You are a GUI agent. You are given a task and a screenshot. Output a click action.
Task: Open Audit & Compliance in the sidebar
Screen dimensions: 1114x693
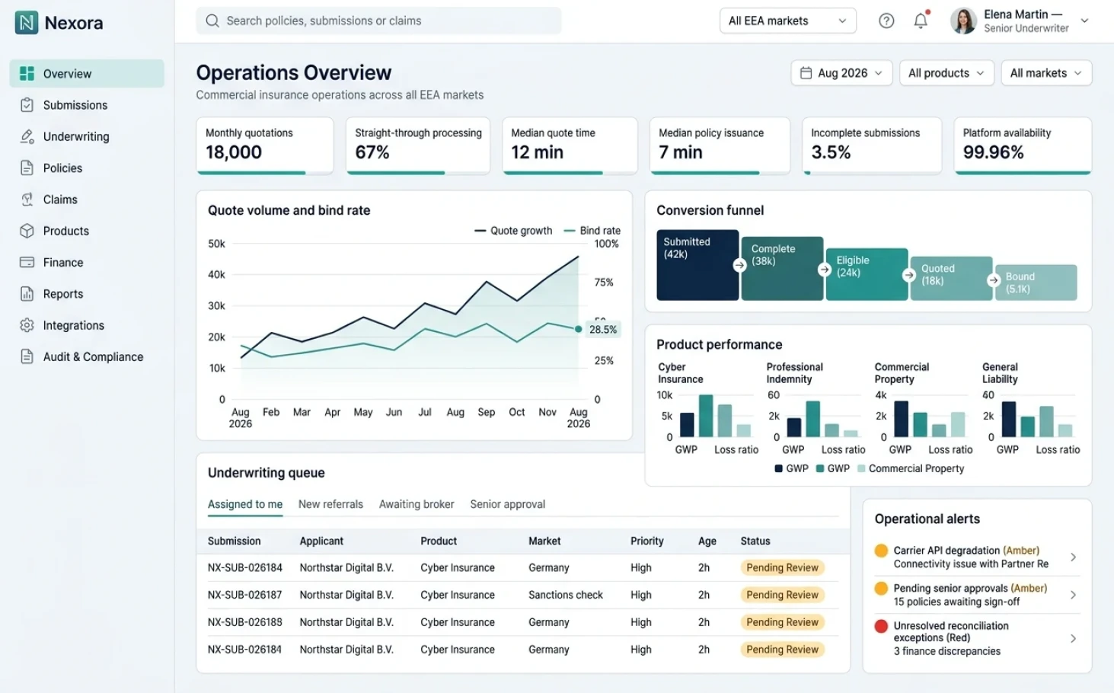click(87, 356)
